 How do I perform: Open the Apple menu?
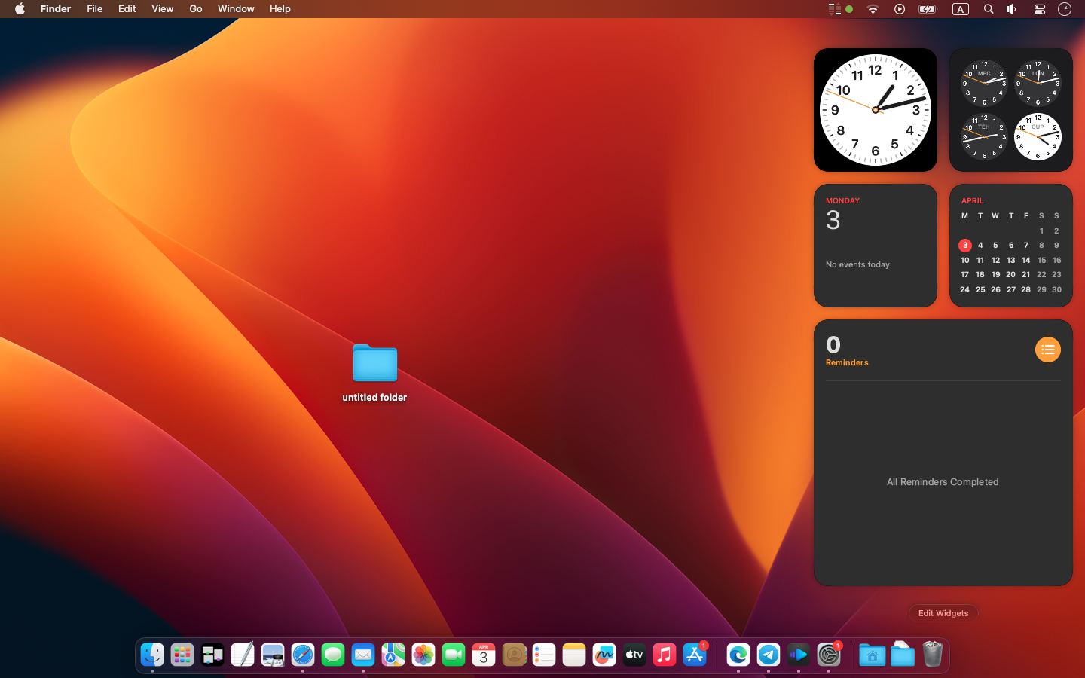click(20, 9)
